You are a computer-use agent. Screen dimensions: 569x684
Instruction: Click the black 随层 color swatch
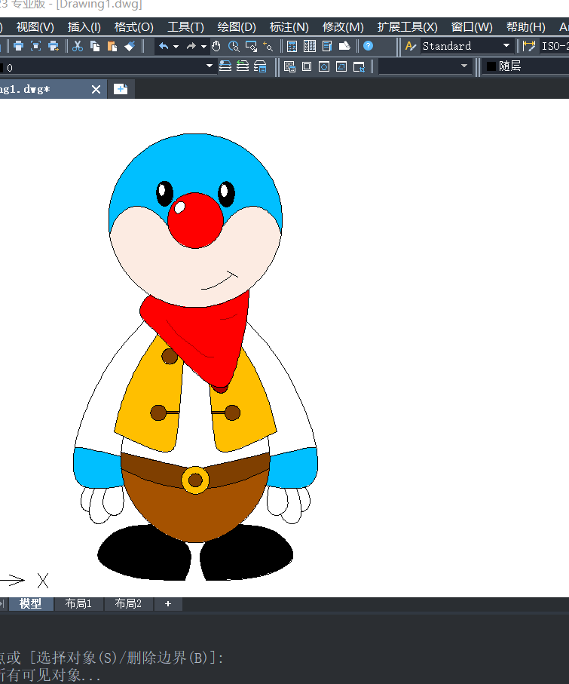491,66
